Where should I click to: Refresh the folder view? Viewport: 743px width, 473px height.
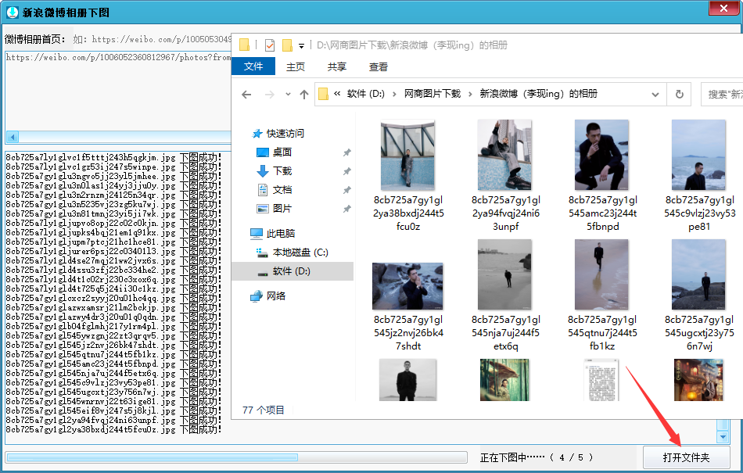click(x=679, y=95)
